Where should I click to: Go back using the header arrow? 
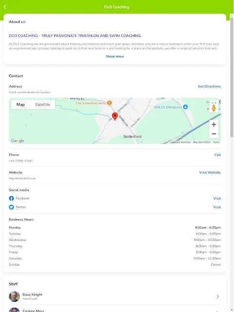coord(5,7)
